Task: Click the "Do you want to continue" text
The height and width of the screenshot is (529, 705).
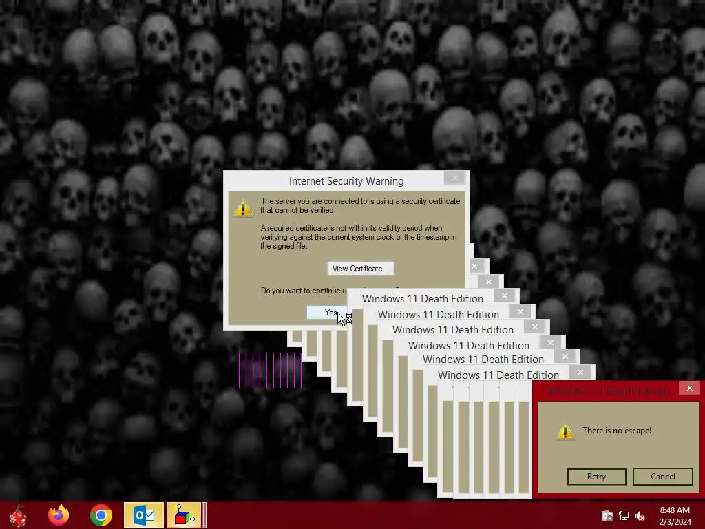Action: point(304,291)
